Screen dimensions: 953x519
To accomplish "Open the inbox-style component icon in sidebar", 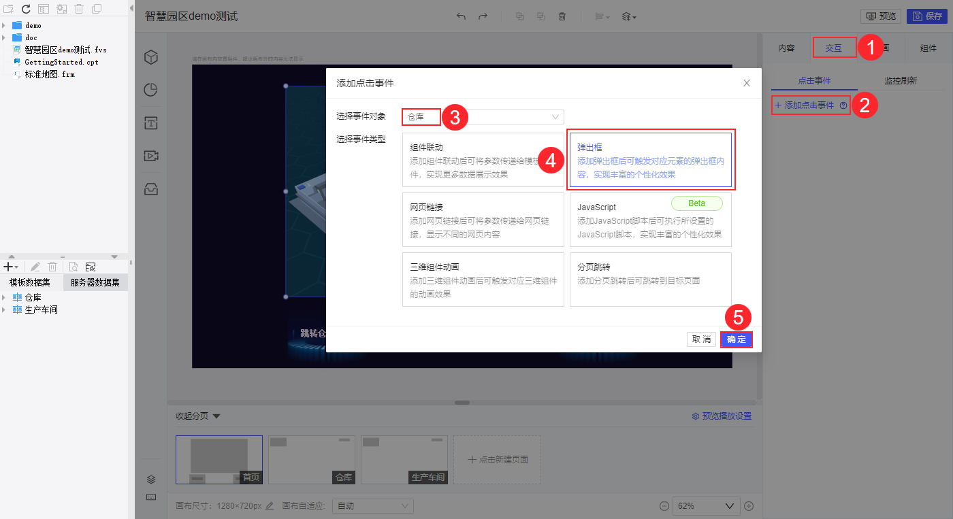I will coord(151,189).
